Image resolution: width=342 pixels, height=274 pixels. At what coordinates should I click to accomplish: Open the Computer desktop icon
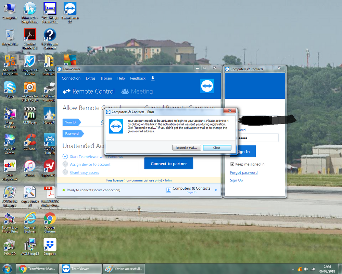10,11
